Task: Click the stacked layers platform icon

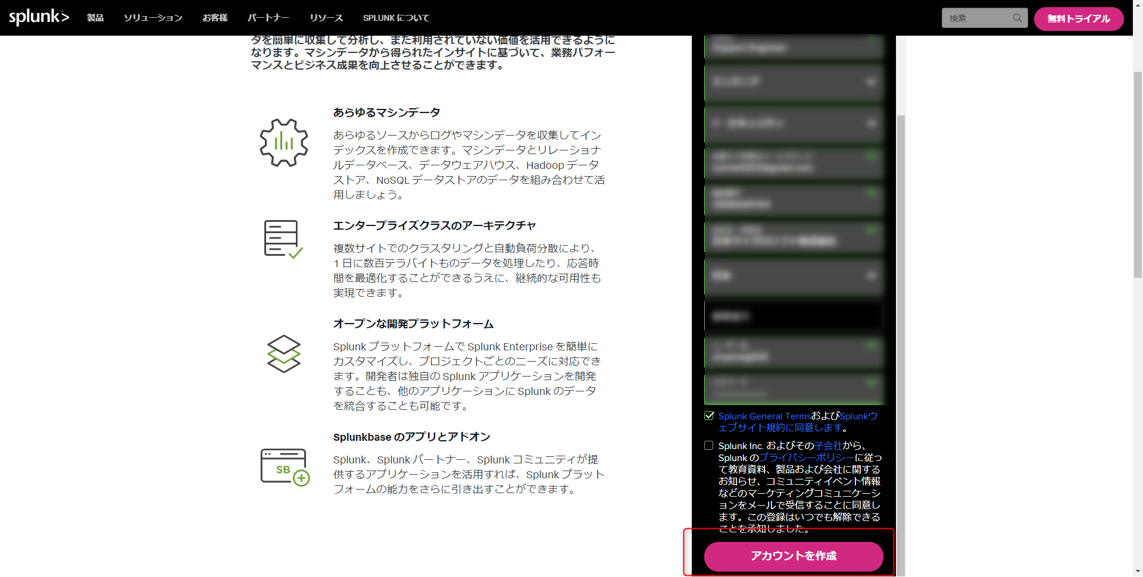Action: point(284,354)
